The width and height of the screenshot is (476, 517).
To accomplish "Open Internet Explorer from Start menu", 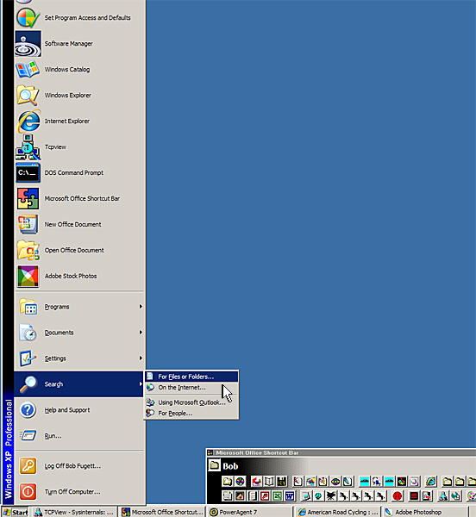I will pyautogui.click(x=79, y=121).
